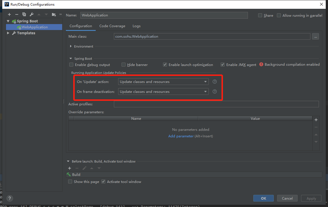Image resolution: width=328 pixels, height=207 pixels.
Task: Remove override parameter with minus button
Action: pyautogui.click(x=316, y=127)
